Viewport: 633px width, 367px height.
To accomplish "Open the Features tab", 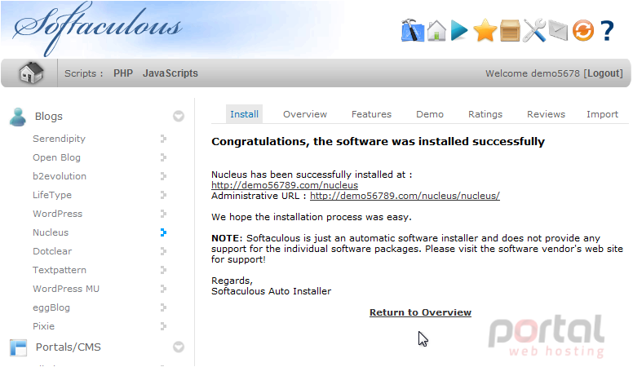I will [x=371, y=114].
